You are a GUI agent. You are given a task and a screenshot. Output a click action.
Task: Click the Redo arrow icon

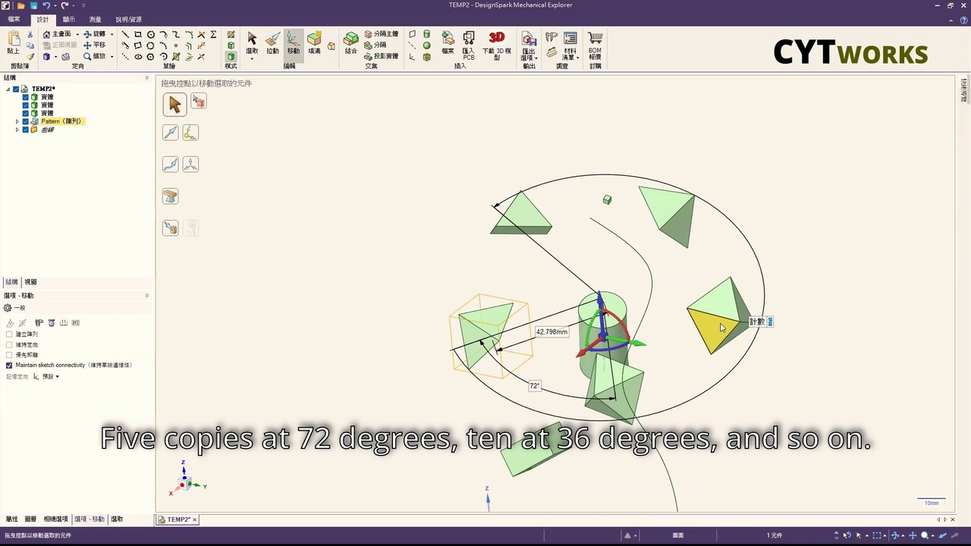(x=64, y=5)
